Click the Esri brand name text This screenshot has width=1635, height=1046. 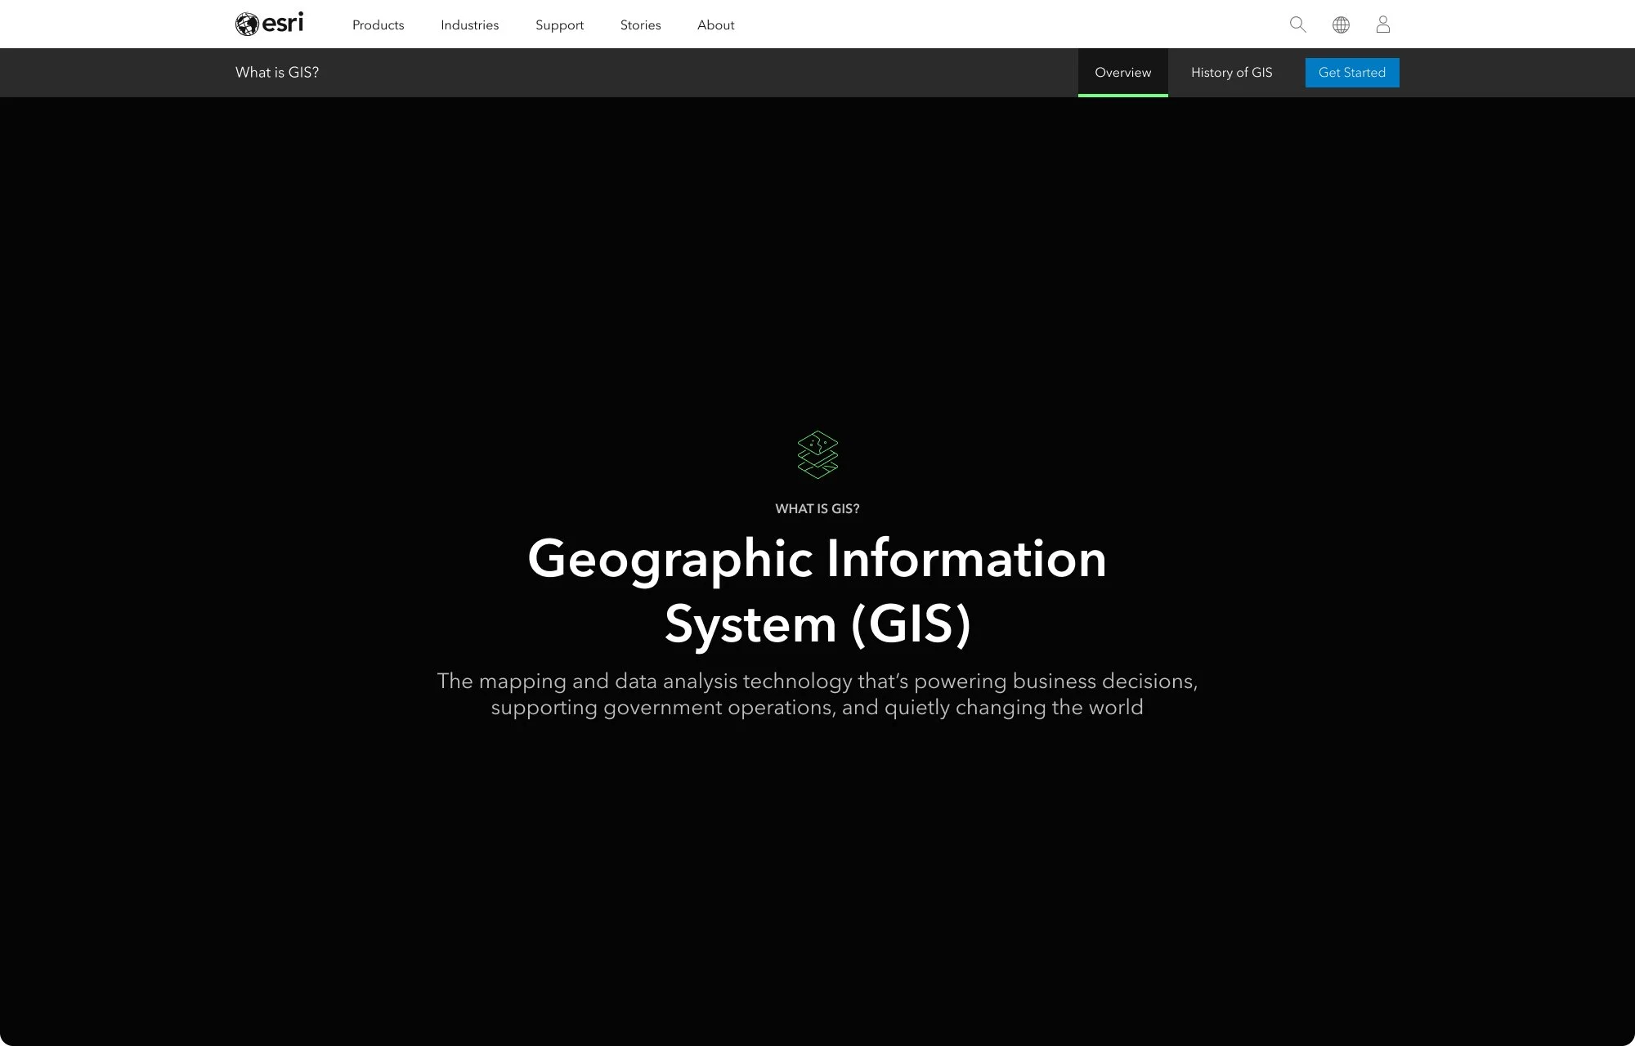tap(281, 24)
